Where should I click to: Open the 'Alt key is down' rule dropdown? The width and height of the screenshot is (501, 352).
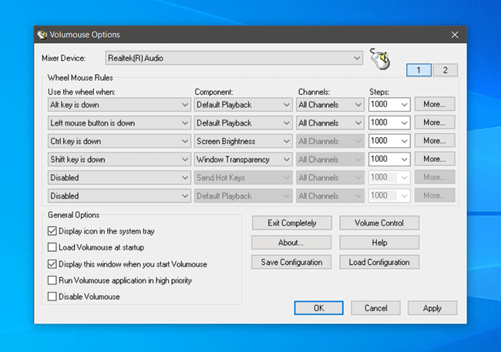119,105
